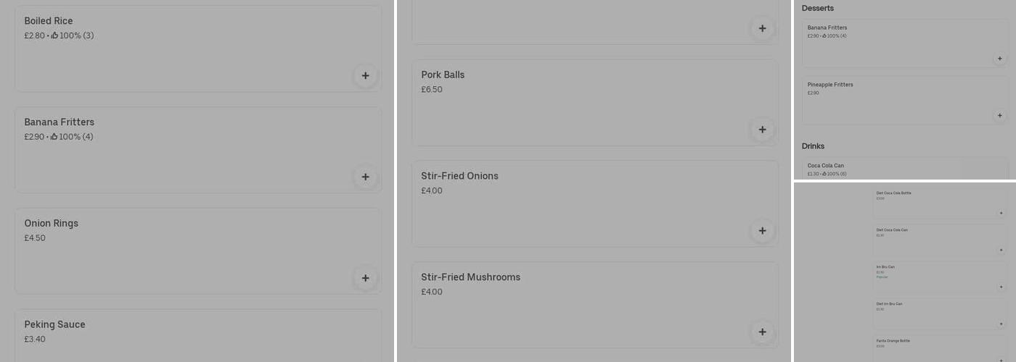Open the Pork Balls item title
This screenshot has height=362, width=1016.
[x=443, y=75]
